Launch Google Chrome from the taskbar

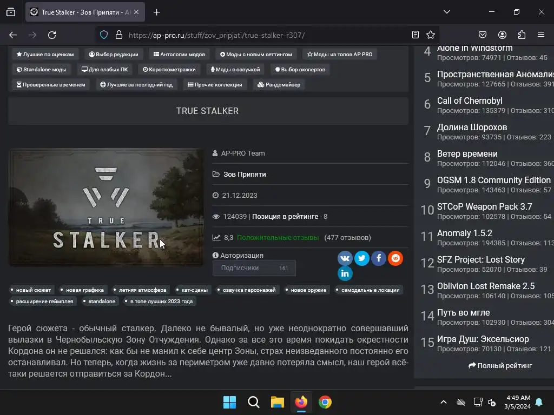coord(325,402)
